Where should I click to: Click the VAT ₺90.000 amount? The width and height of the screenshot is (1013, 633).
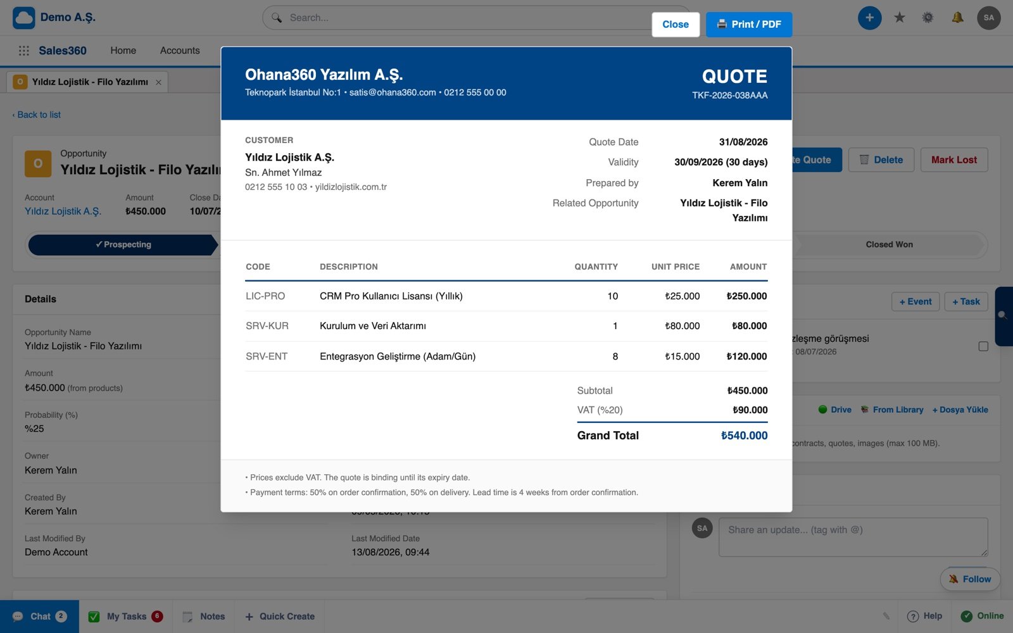[750, 410]
